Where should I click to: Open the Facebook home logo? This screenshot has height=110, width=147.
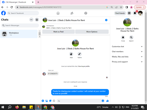pyautogui.click(x=4, y=13)
